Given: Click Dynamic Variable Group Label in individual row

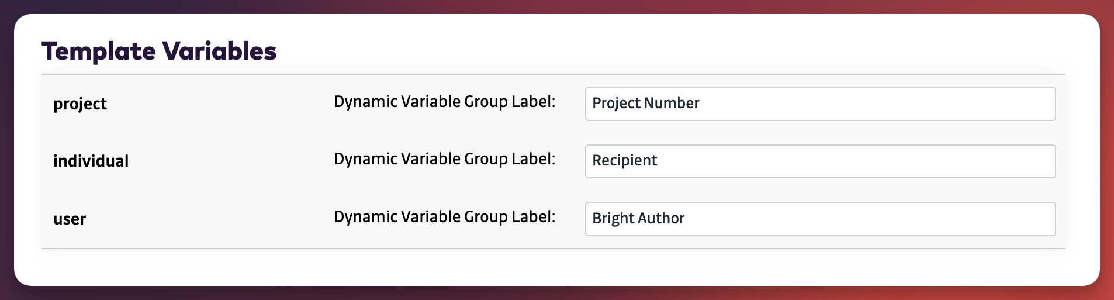Looking at the screenshot, I should 444,159.
